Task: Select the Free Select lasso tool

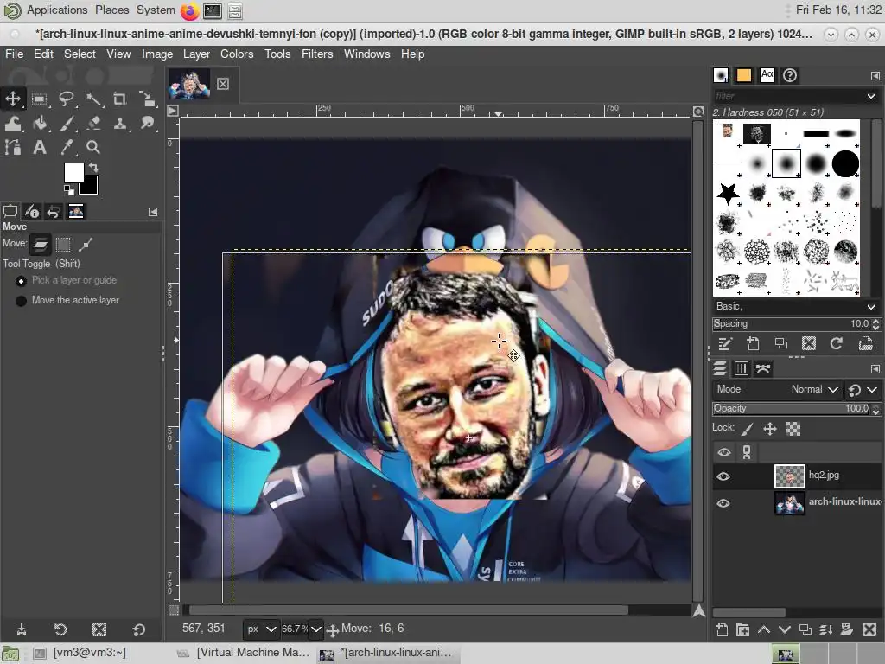Action: 66,99
